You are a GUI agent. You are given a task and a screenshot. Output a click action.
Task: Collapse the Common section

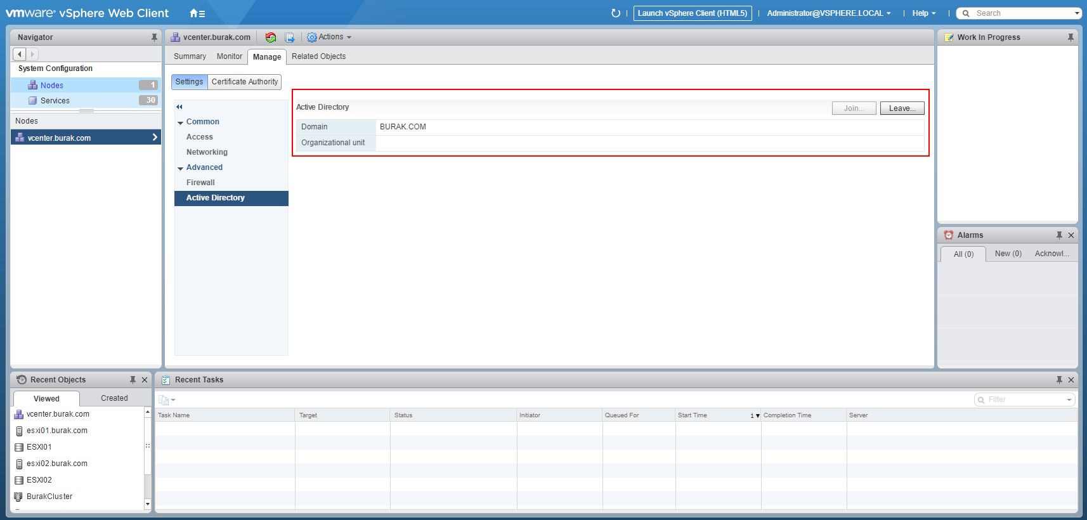pos(181,122)
